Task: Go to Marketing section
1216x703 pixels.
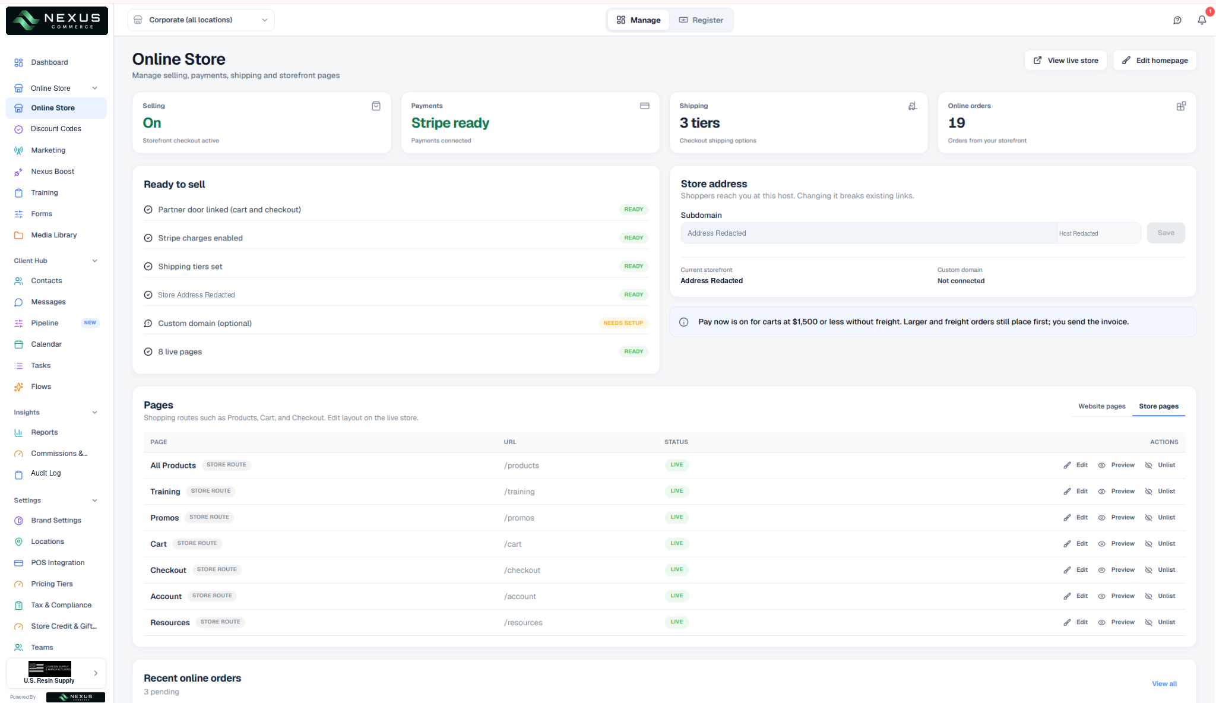Action: pyautogui.click(x=48, y=150)
